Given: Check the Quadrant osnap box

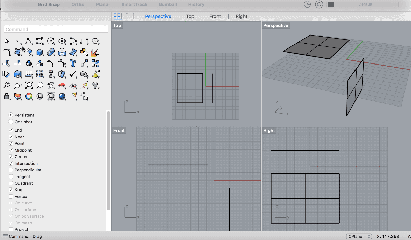Looking at the screenshot, I should [11, 183].
